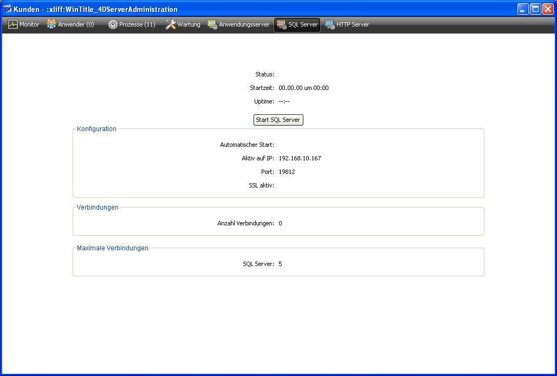Viewport: 557px width, 376px height.
Task: Click the app icon in title bar
Action: pos(8,9)
